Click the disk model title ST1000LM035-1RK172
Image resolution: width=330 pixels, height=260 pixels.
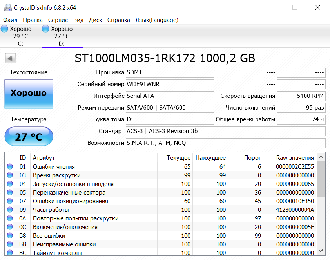point(135,58)
